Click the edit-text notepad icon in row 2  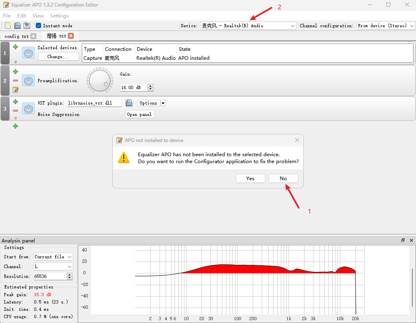click(x=15, y=89)
